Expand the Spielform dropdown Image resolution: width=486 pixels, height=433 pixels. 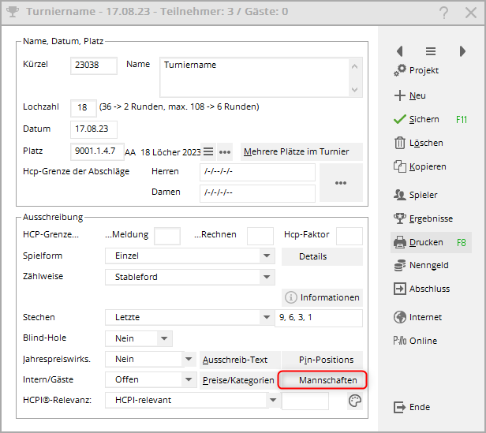[x=267, y=256]
